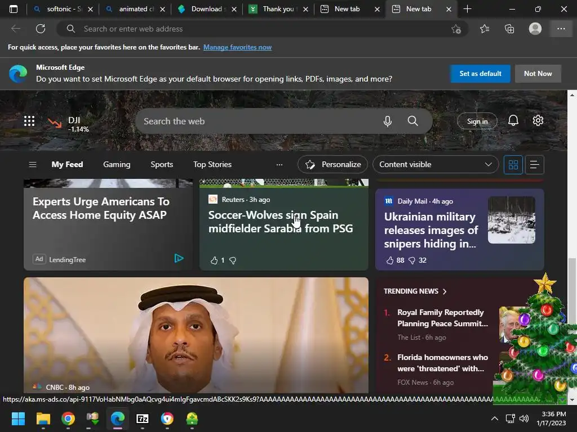
Task: Close the softonic tab
Action: (x=90, y=9)
